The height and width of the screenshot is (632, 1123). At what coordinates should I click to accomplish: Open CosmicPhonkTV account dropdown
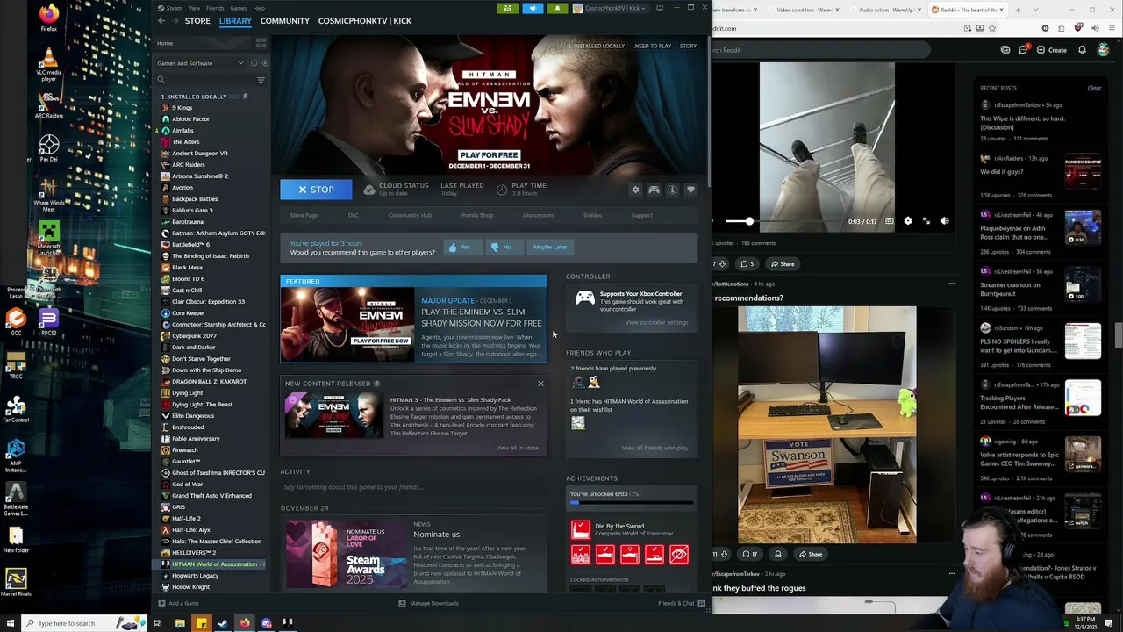(611, 8)
